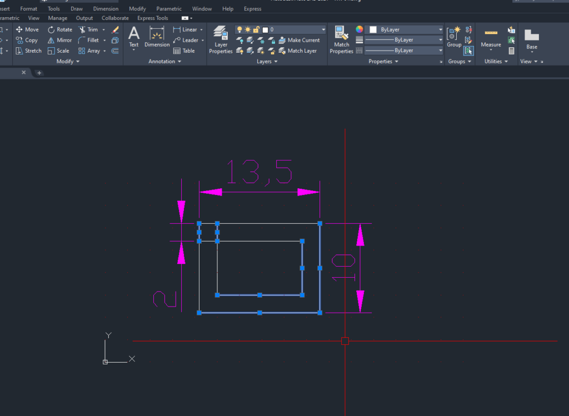This screenshot has width=569, height=416.
Task: Open the Parametric menu
Action: (x=168, y=9)
